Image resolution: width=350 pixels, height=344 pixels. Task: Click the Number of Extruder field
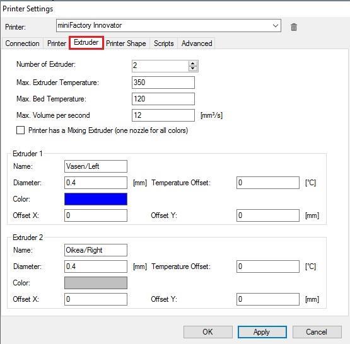tap(160, 66)
